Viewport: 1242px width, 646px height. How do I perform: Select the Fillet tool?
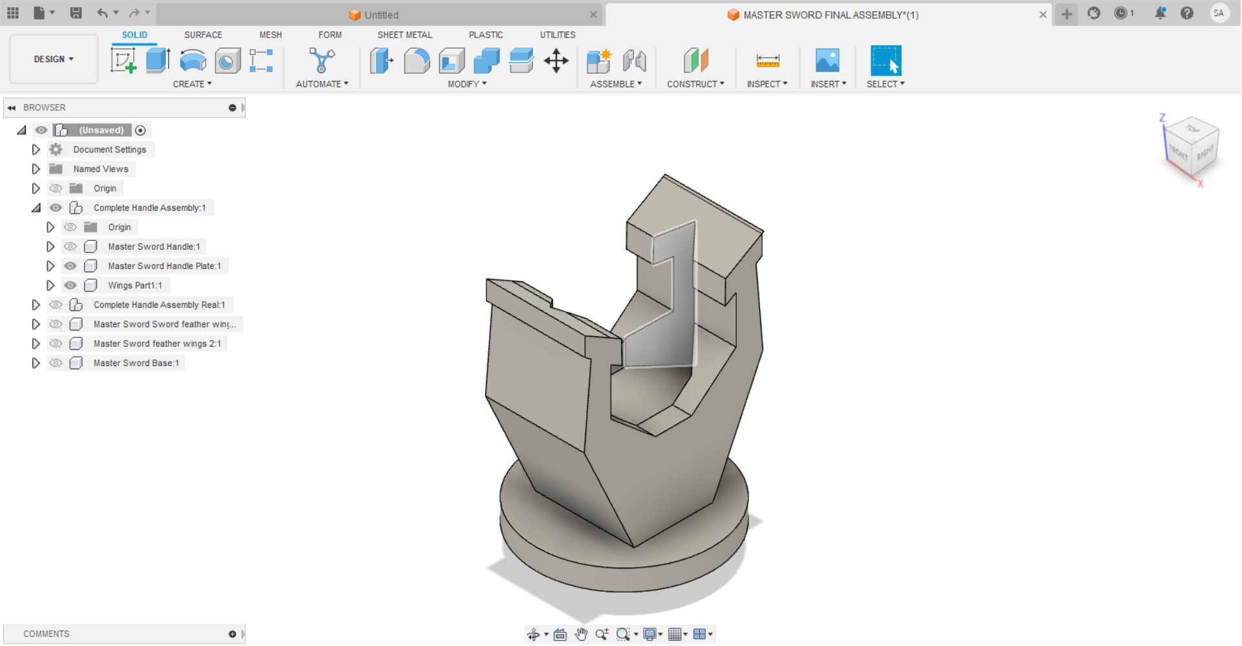click(417, 61)
